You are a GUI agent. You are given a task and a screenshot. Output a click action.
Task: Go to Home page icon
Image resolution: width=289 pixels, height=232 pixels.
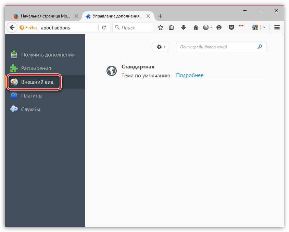[x=196, y=28]
